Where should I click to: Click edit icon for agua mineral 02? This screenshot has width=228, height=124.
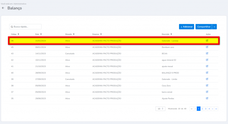click(207, 60)
